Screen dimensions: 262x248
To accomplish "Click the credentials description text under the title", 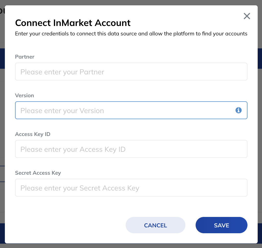I will pos(131,34).
